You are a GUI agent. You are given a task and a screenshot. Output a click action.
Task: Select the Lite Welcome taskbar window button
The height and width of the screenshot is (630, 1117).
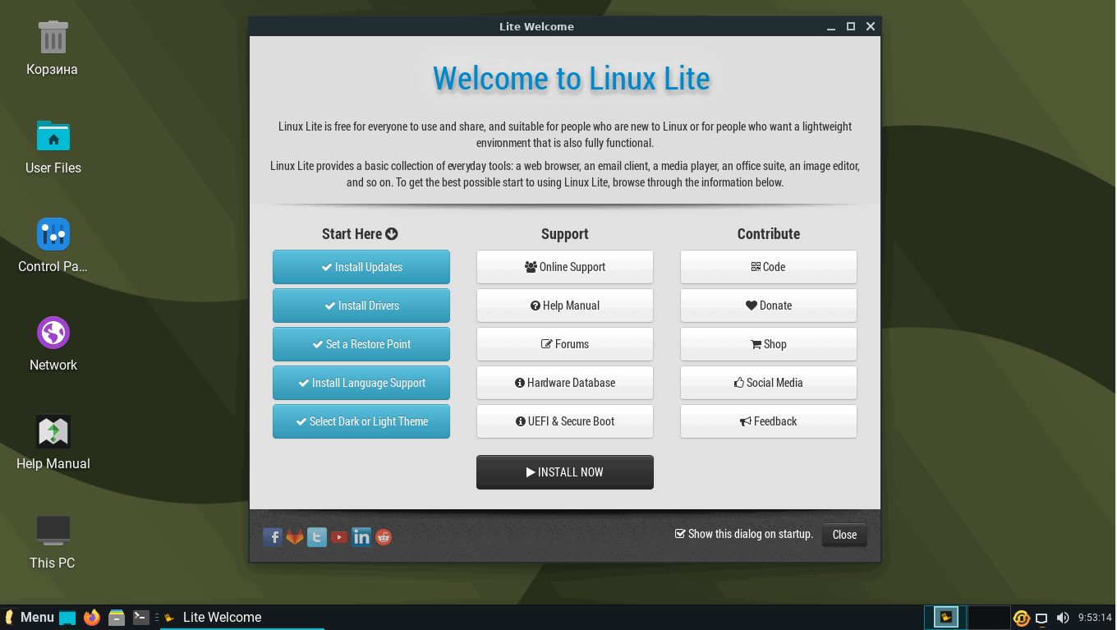242,618
